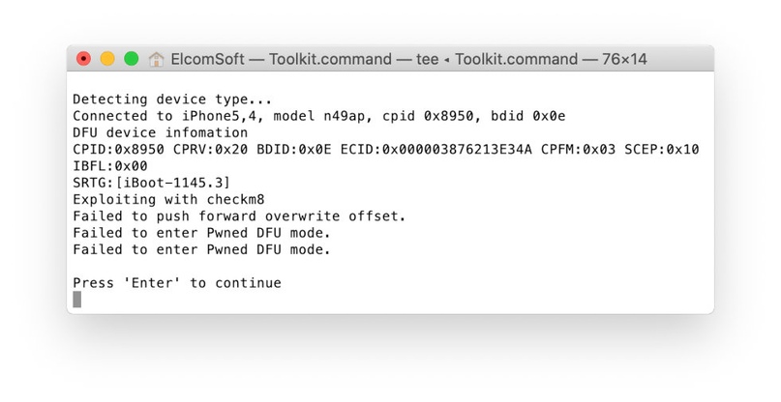Click the ECID hexadecimal value
The width and height of the screenshot is (781, 402).
tap(457, 149)
